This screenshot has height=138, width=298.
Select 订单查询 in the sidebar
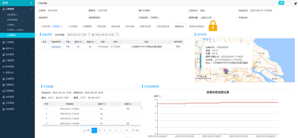(17, 35)
